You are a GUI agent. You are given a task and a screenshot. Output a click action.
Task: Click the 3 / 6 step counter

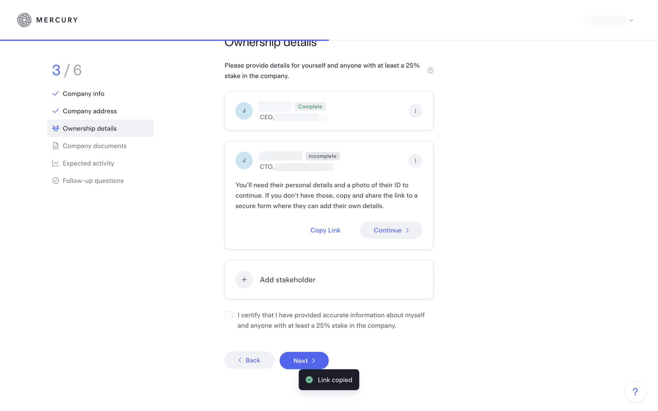(67, 71)
